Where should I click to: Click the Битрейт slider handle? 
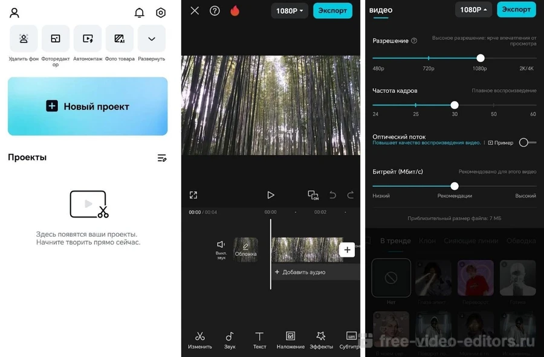[455, 186]
